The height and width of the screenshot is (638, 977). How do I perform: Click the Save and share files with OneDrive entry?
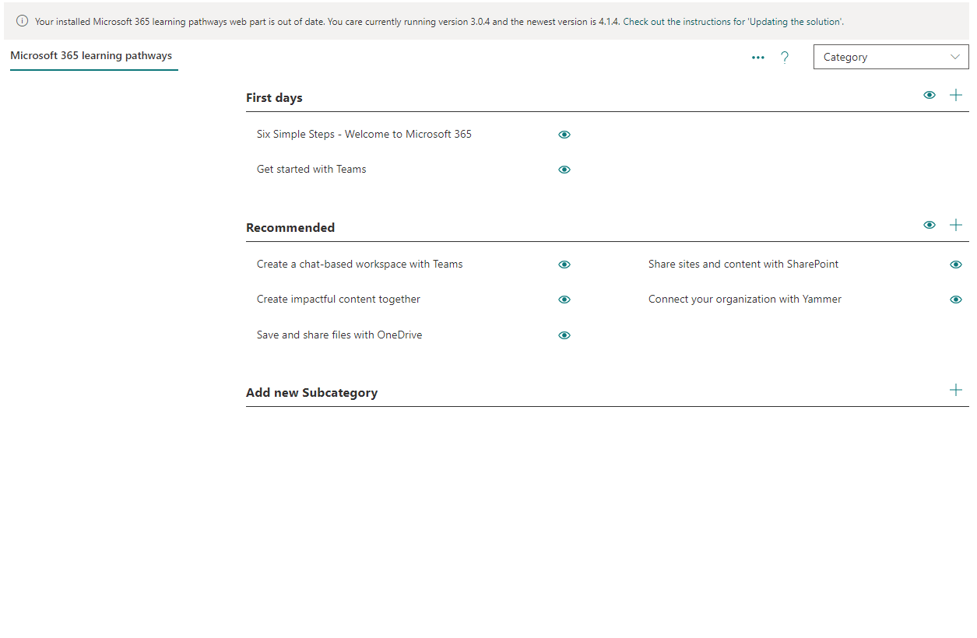tap(339, 335)
